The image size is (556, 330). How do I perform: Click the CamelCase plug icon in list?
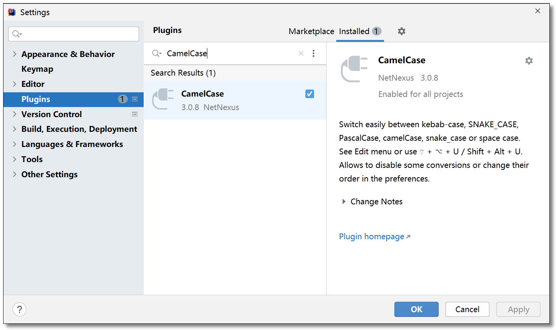pyautogui.click(x=163, y=99)
